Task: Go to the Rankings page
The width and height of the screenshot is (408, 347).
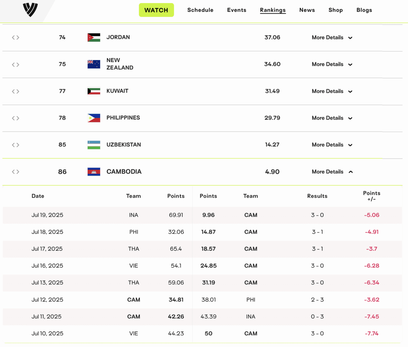Action: [x=273, y=10]
